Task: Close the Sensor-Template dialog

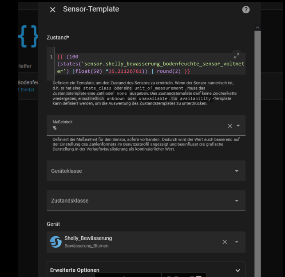Action: [53, 10]
